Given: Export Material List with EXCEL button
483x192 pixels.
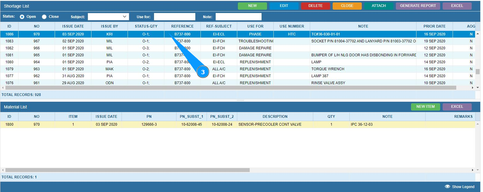Looking at the screenshot, I should pos(457,107).
